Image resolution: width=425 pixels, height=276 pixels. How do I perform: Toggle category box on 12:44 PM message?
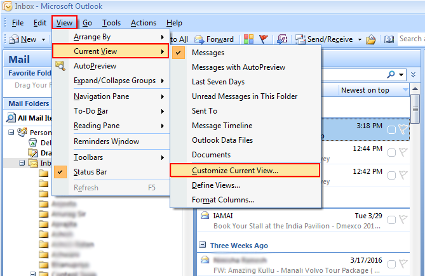[391, 153]
